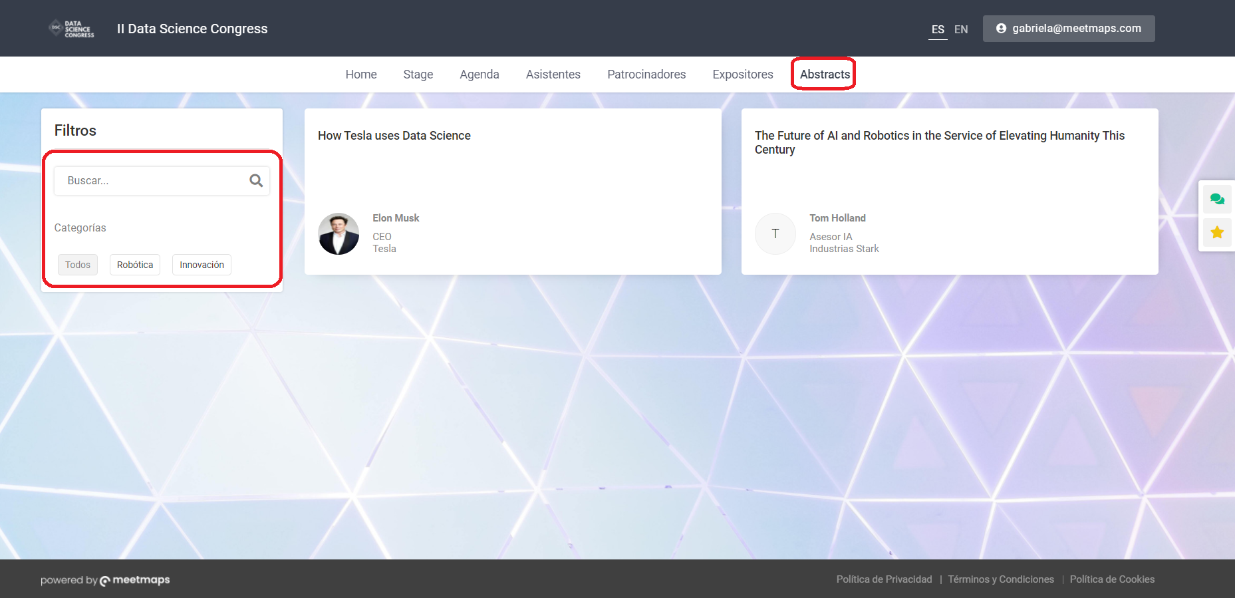Click the 'Industrias Stark' company text
Screen dimensions: 1235x598
click(x=844, y=249)
